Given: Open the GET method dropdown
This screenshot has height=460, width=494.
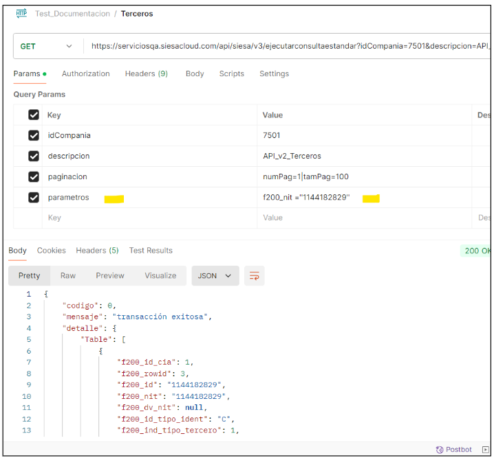Looking at the screenshot, I should (x=47, y=47).
